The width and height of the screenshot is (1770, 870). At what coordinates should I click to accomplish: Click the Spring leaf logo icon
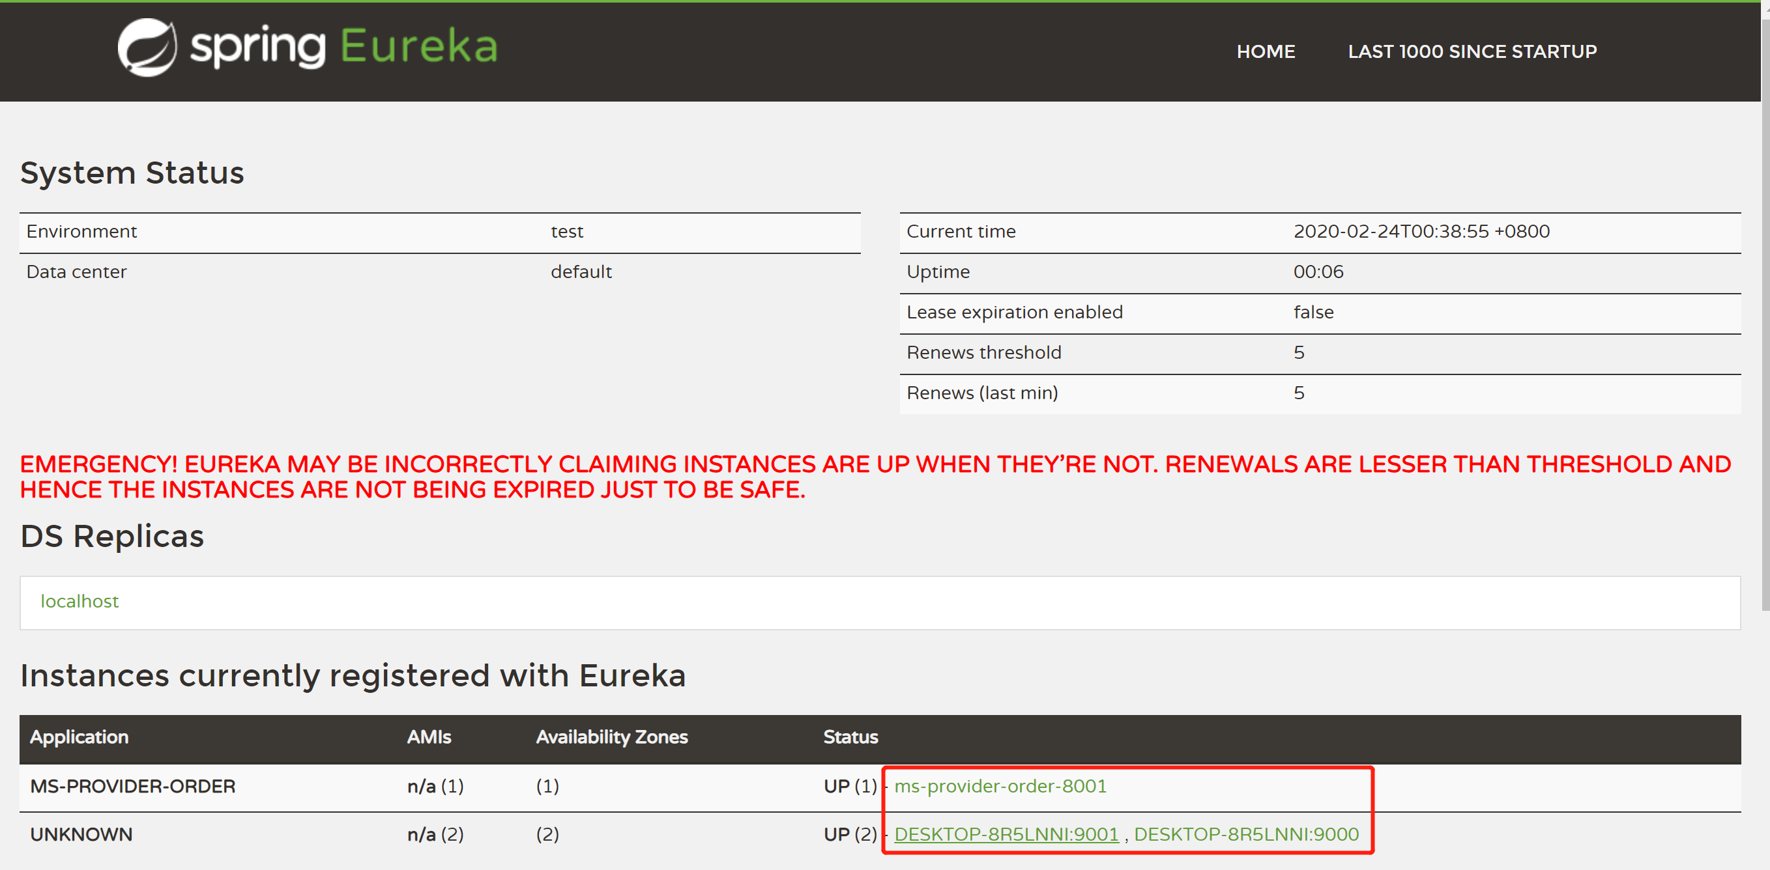(147, 48)
